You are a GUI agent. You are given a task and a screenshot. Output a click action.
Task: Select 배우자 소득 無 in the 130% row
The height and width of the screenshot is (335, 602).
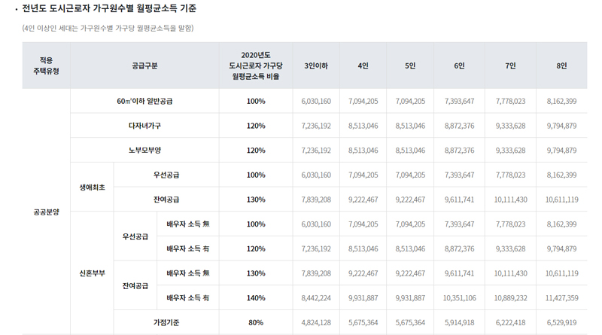pyautogui.click(x=187, y=273)
